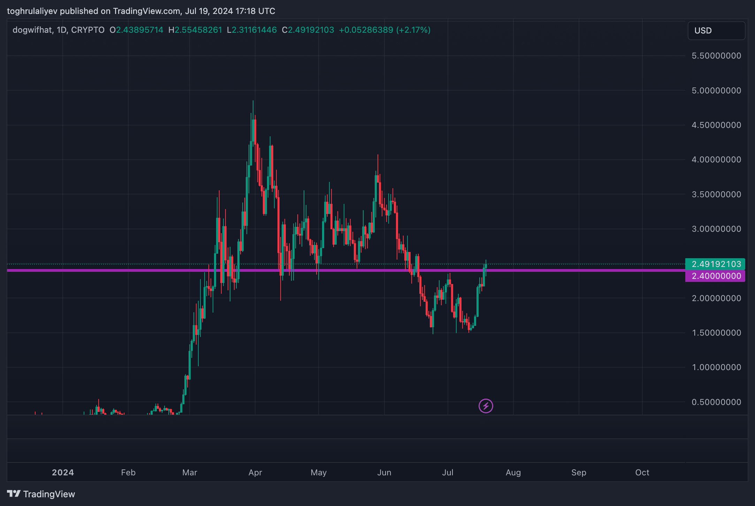
Task: Click the purple lightning bolt event icon
Action: [486, 406]
